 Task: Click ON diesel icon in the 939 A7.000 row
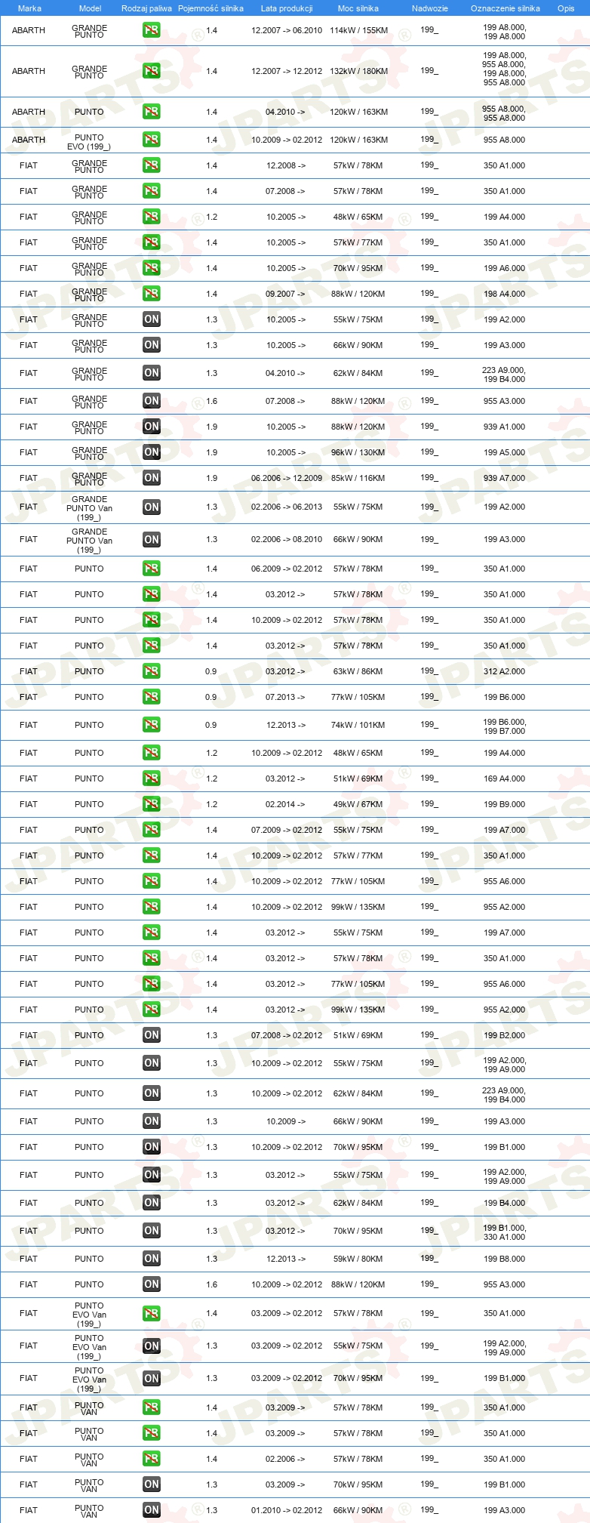click(152, 478)
